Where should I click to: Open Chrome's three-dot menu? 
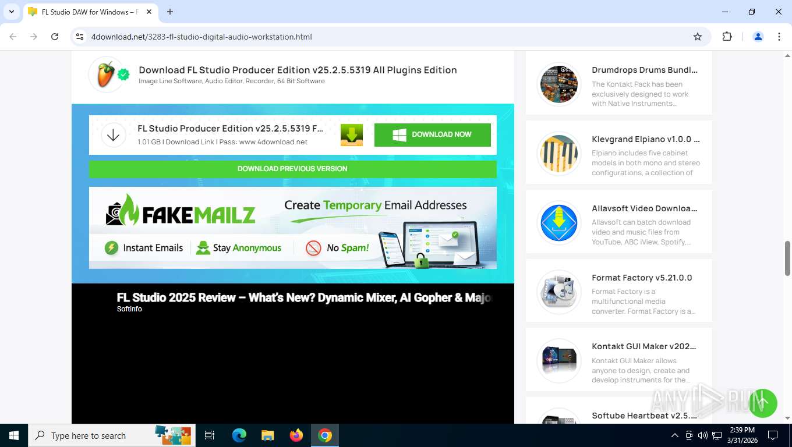pos(779,37)
